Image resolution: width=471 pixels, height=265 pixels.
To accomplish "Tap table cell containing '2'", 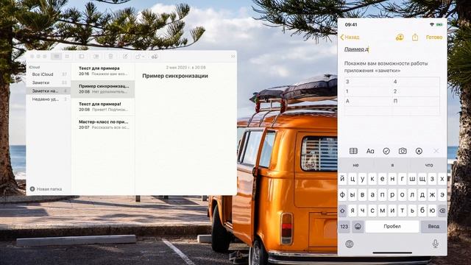I will pos(416,91).
